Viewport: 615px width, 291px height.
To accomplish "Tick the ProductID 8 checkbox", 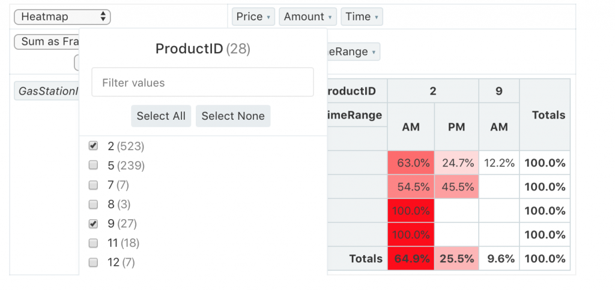I will point(93,204).
